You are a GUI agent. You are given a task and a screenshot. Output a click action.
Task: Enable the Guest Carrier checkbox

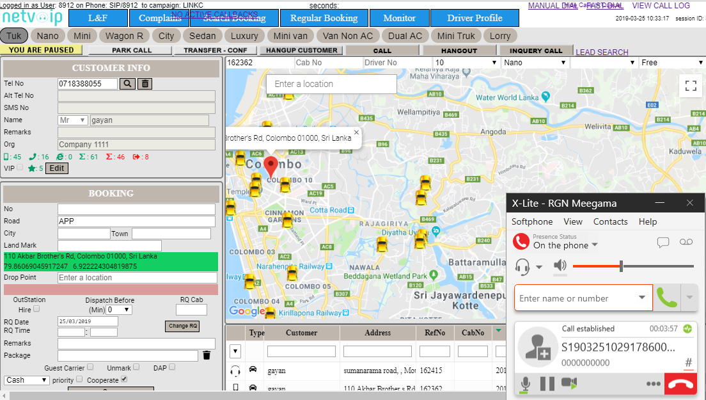(90, 367)
